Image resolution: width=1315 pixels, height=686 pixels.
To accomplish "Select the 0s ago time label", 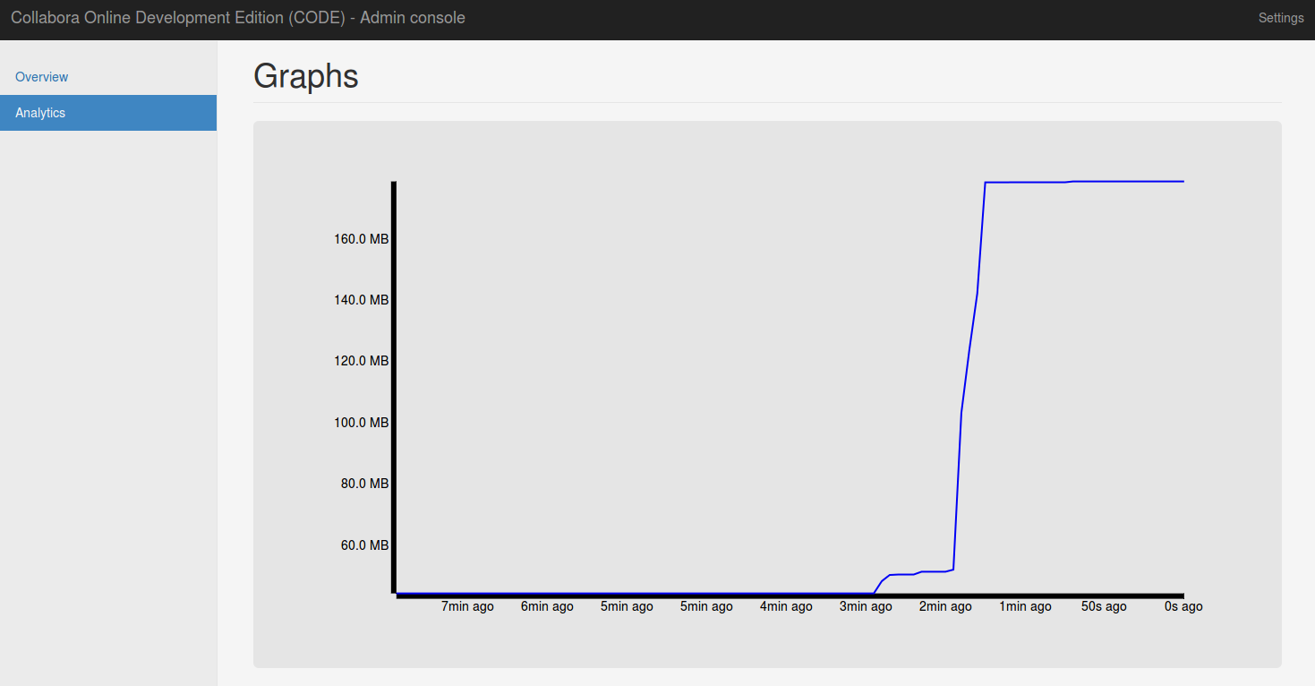I will coord(1183,606).
